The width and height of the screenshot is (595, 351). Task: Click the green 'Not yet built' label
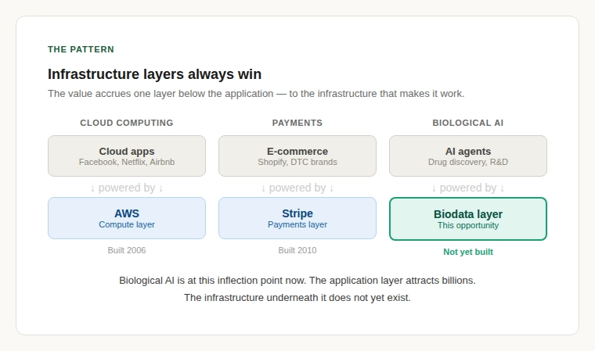point(468,252)
